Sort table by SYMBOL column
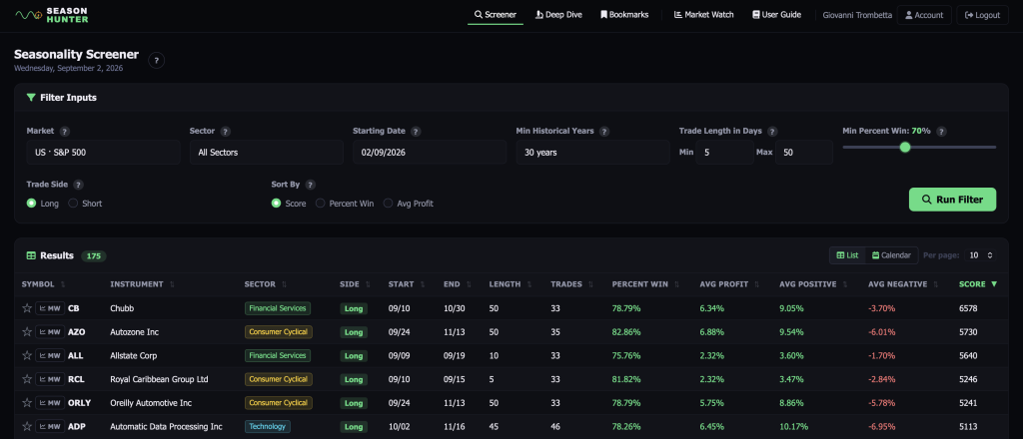This screenshot has width=1023, height=439. 43,284
